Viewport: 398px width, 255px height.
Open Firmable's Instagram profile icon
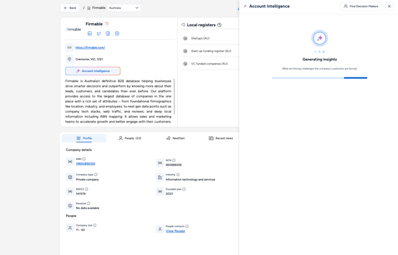[117, 34]
